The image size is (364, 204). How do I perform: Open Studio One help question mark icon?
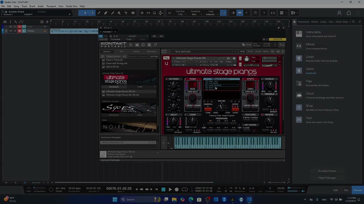(x=264, y=13)
